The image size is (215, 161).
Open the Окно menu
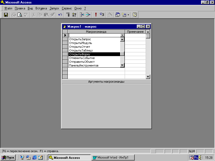pyautogui.click(x=78, y=8)
